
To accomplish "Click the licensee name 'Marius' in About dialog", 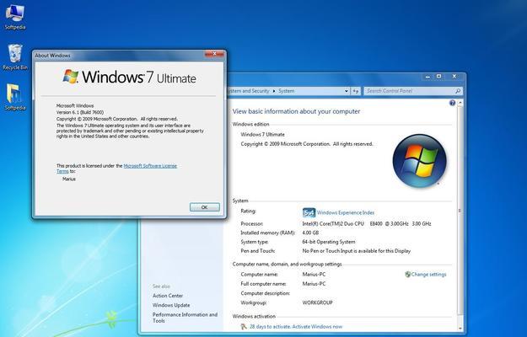I will (x=69, y=179).
